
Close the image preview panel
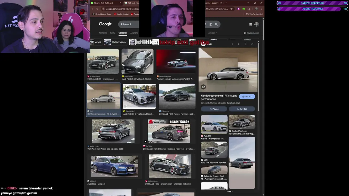pos(252,44)
